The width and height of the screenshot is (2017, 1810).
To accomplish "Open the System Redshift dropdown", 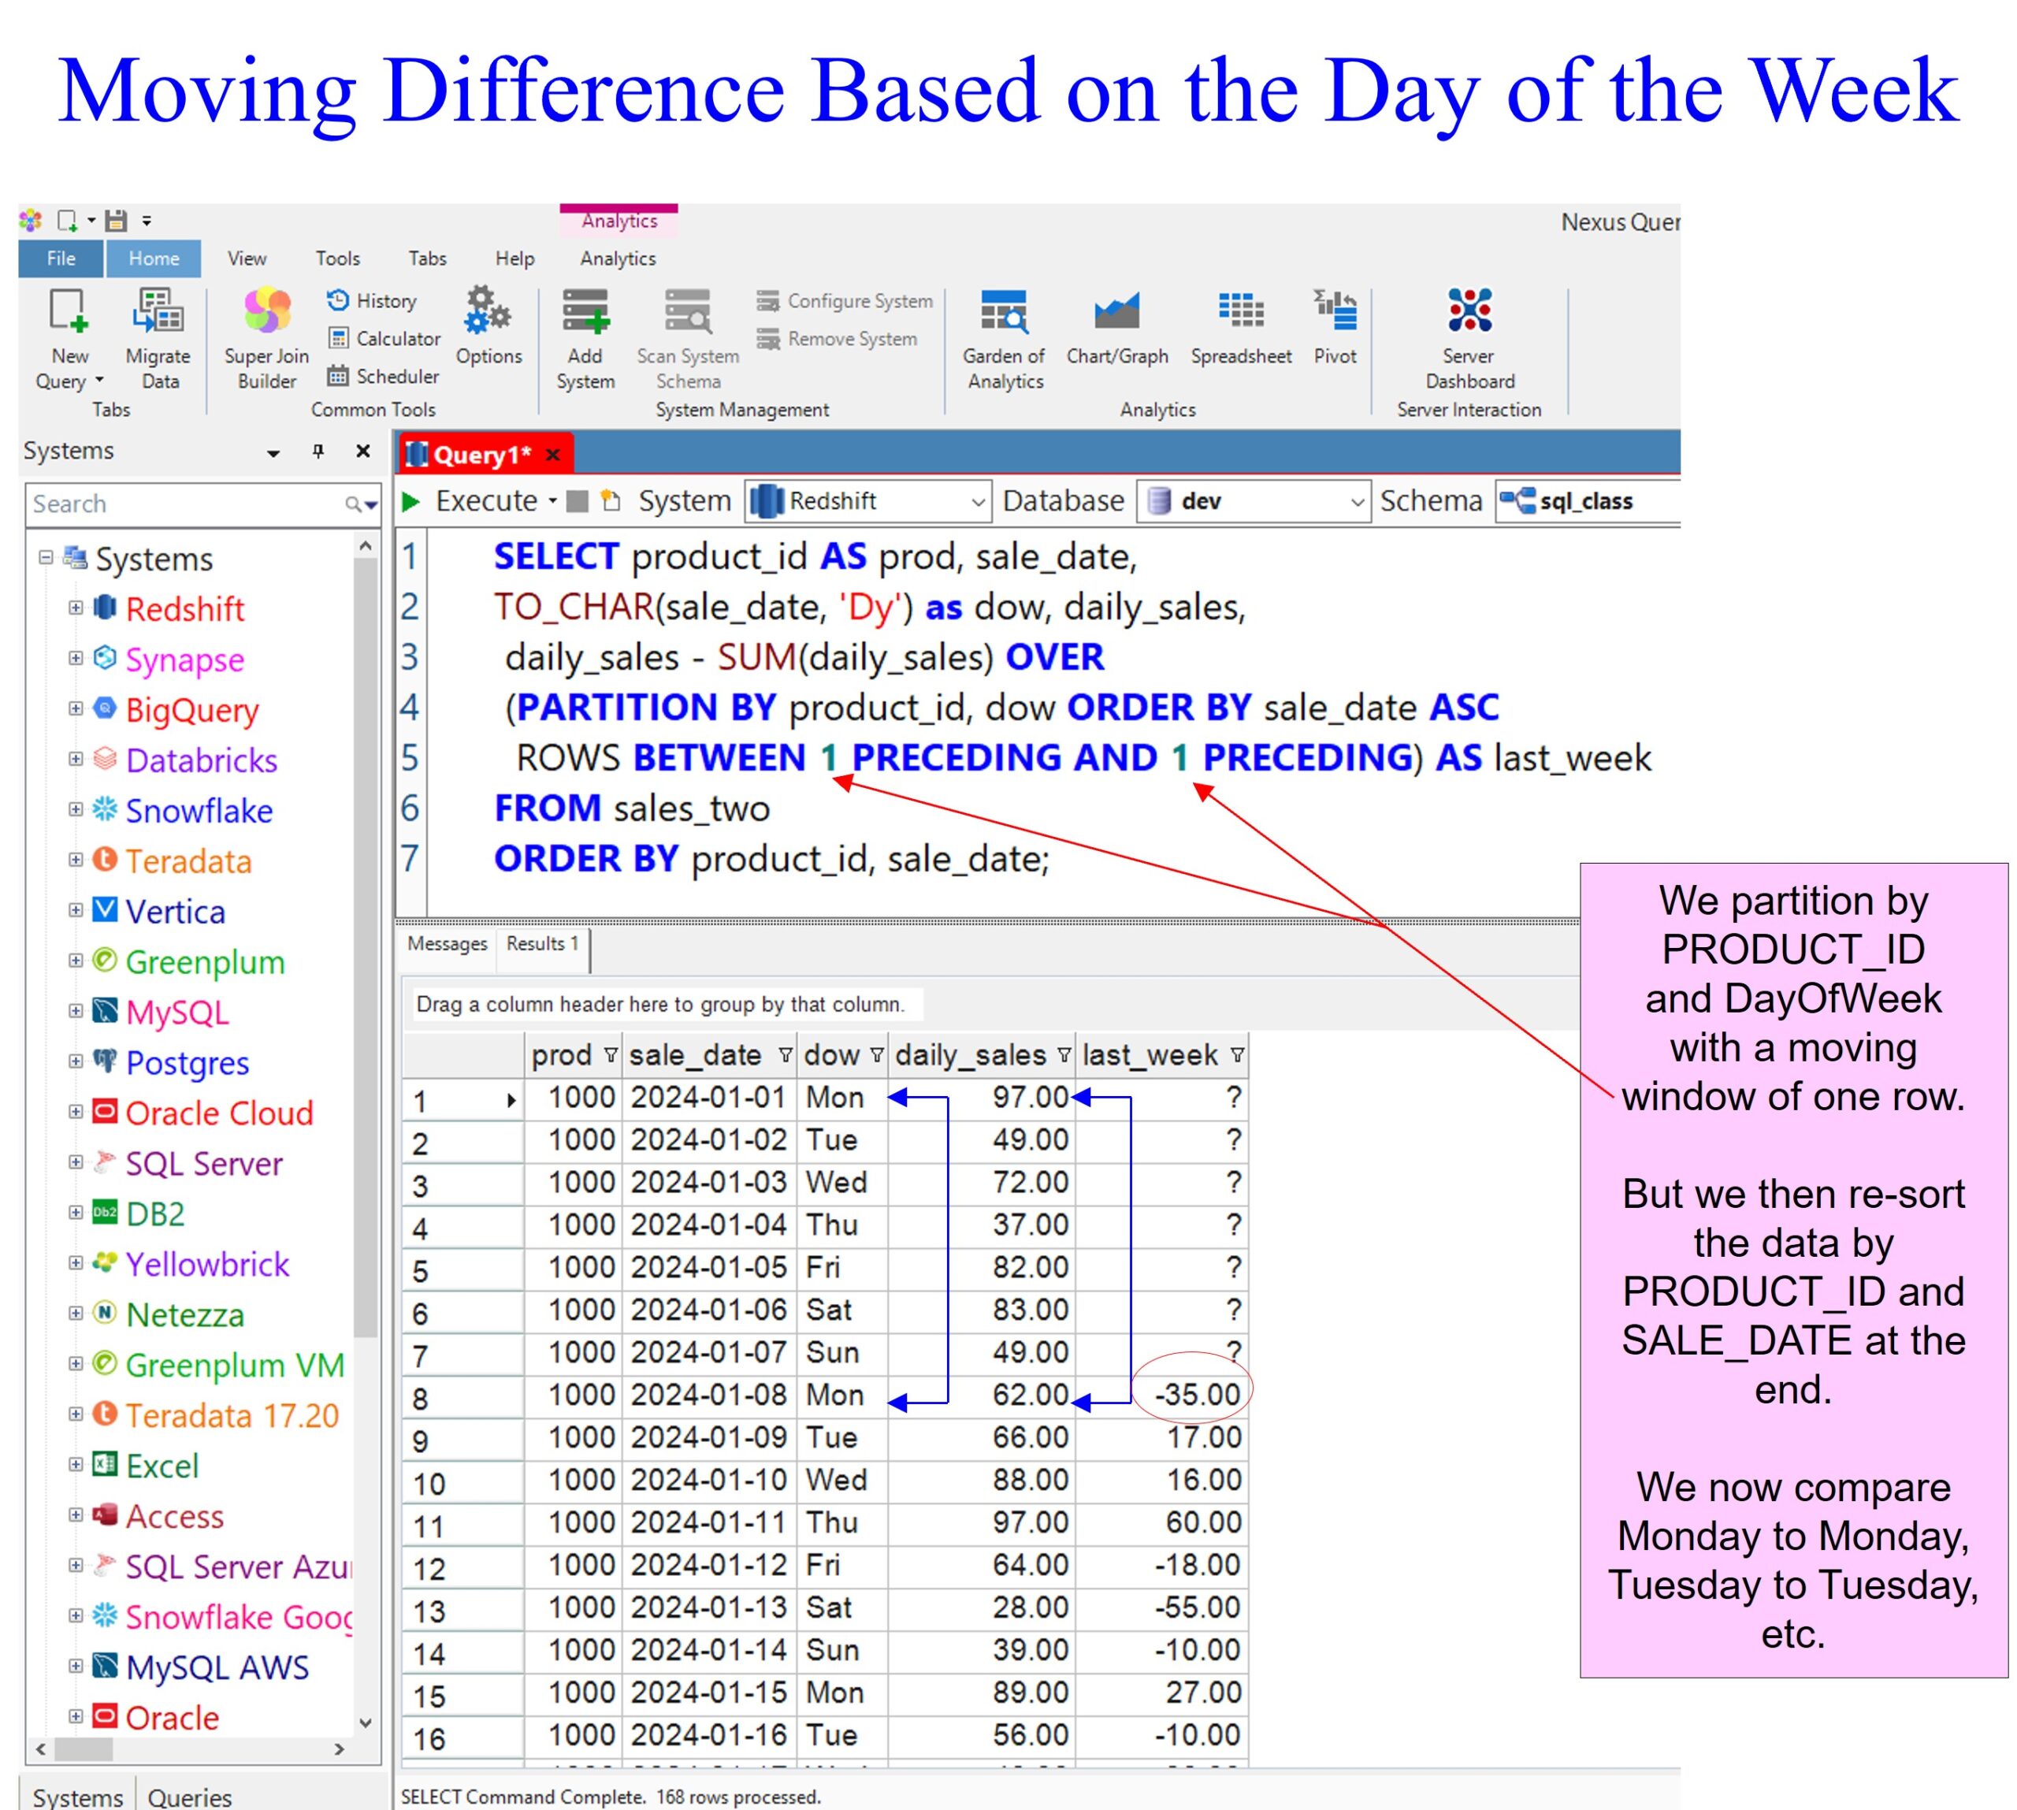I will pos(978,502).
